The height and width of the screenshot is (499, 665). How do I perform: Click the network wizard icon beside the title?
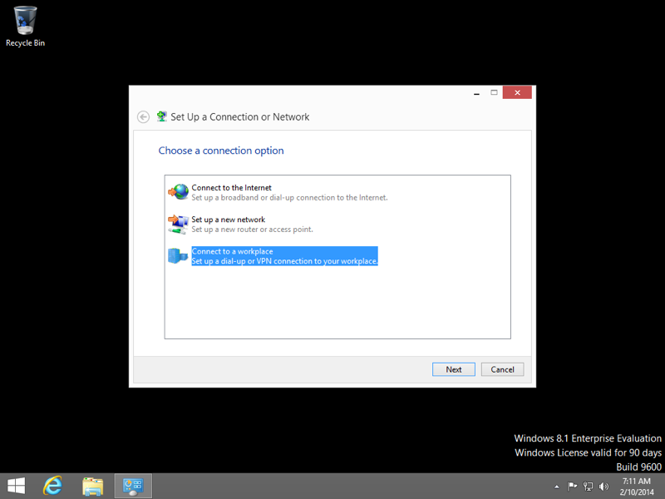tap(161, 116)
